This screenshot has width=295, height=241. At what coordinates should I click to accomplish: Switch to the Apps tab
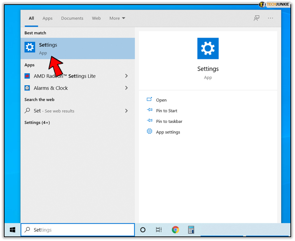47,18
